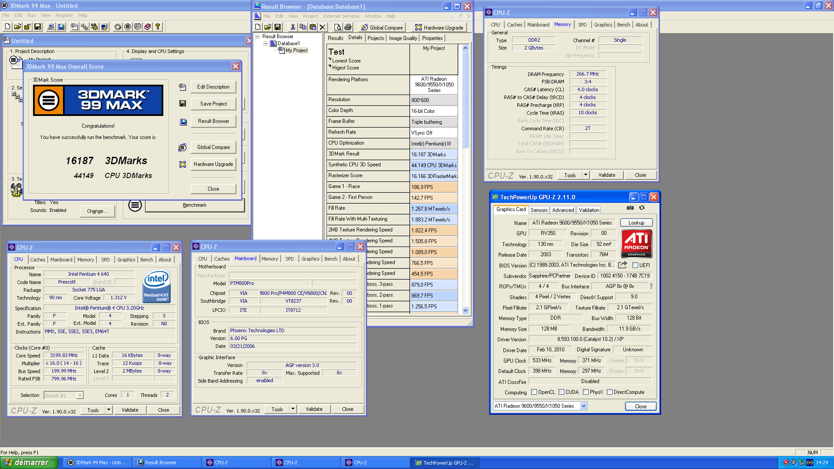This screenshot has width=834, height=469.
Task: Click the Validate button in CPU-Z Memory window
Action: 607,175
